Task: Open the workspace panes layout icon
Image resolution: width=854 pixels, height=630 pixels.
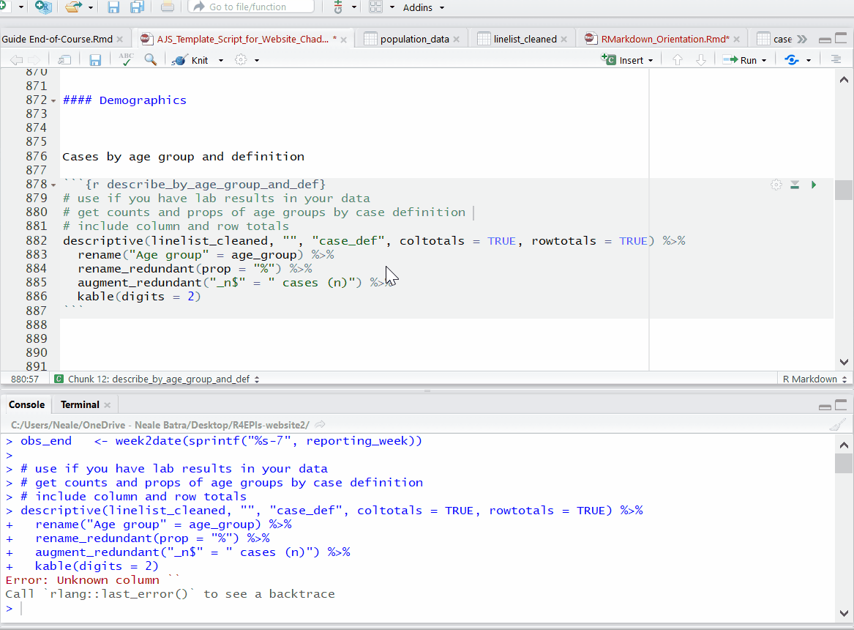Action: pos(376,7)
